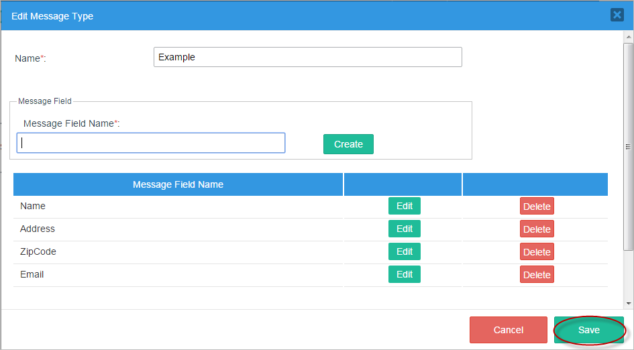Click the scrollbar down arrow

click(x=629, y=303)
